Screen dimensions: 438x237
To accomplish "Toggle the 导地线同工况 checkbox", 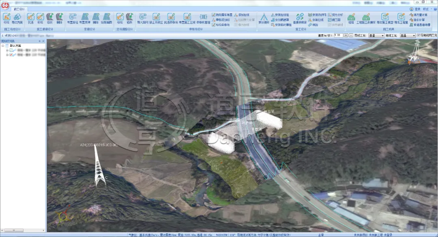I will 419,36.
